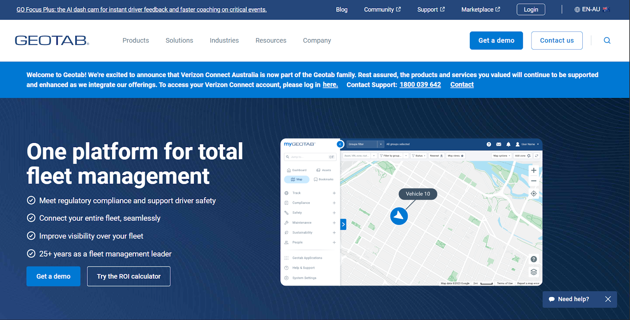The image size is (630, 320).
Task: Select the Map pill in sidebar
Action: click(x=296, y=179)
